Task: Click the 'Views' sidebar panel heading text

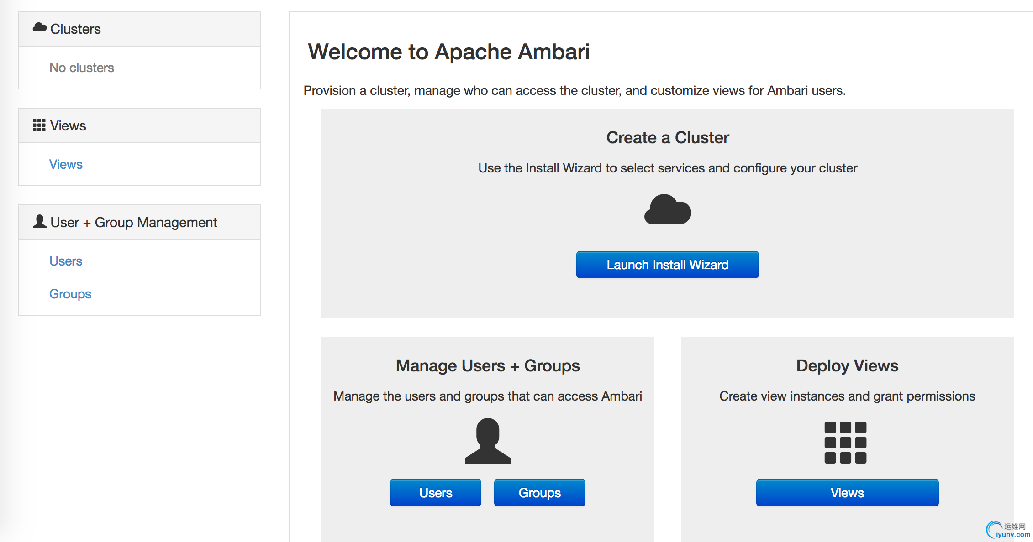Action: [x=68, y=125]
